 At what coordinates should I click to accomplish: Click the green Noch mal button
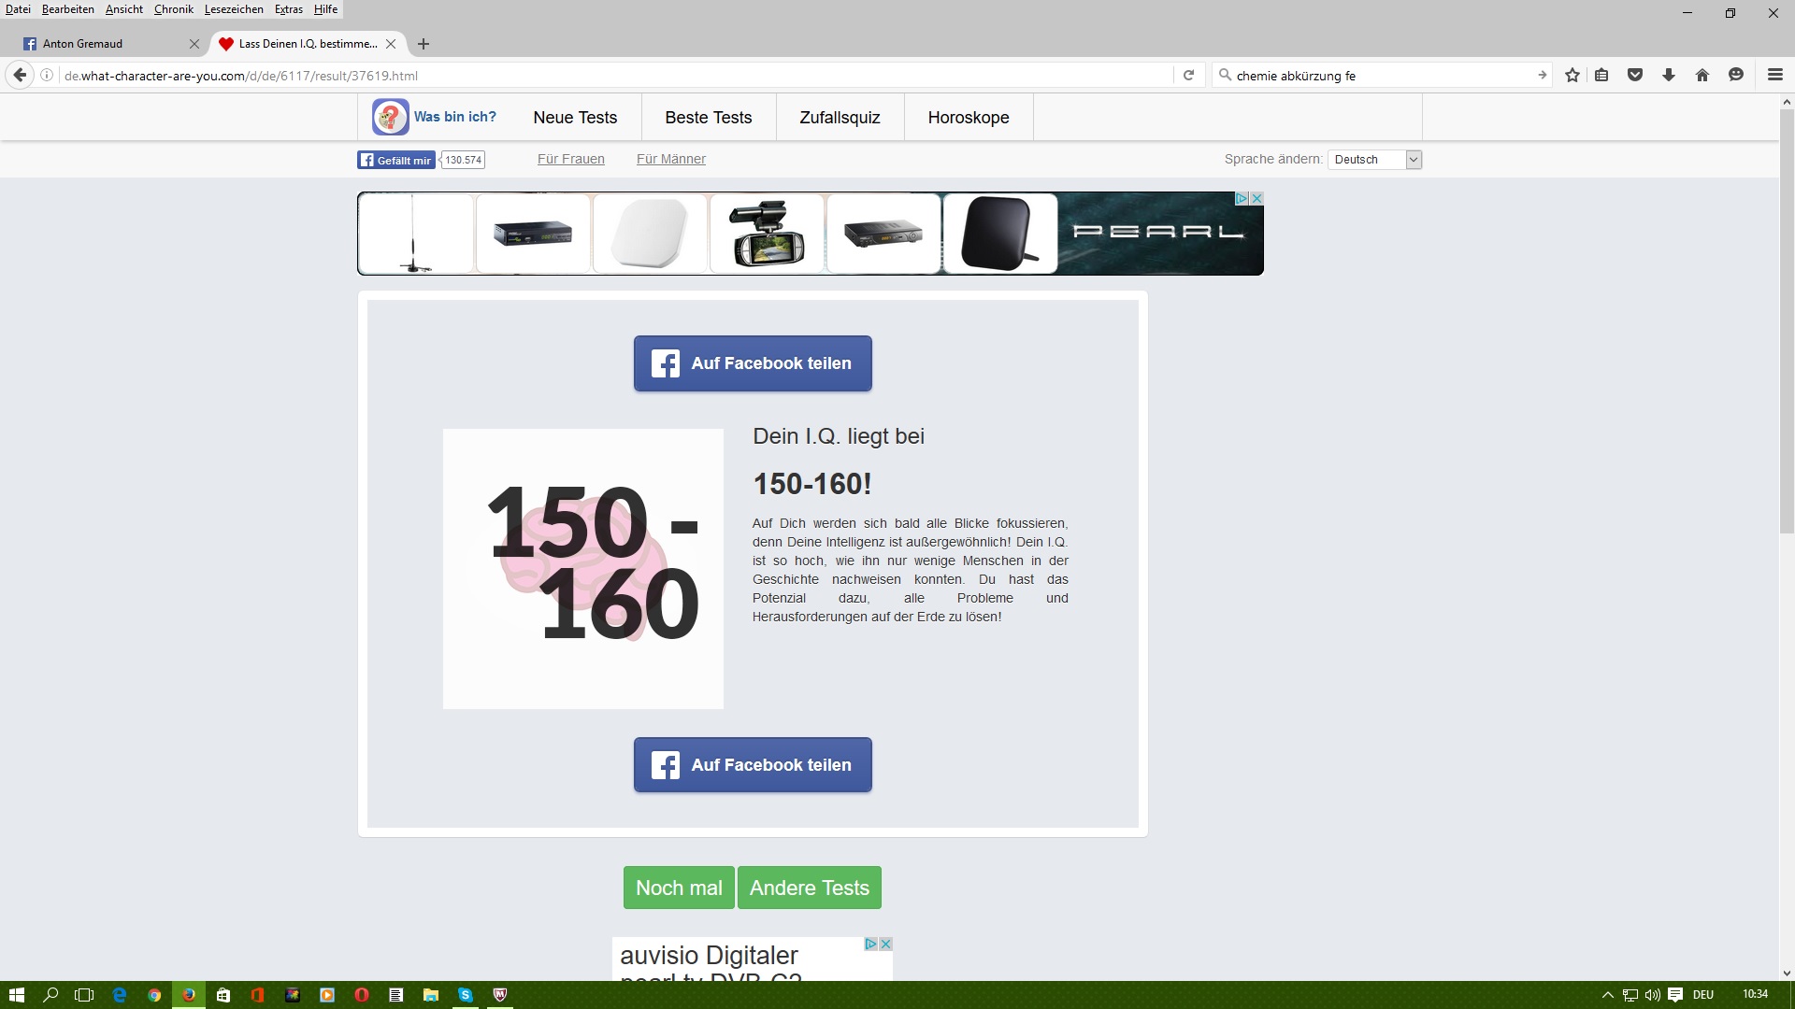679,888
